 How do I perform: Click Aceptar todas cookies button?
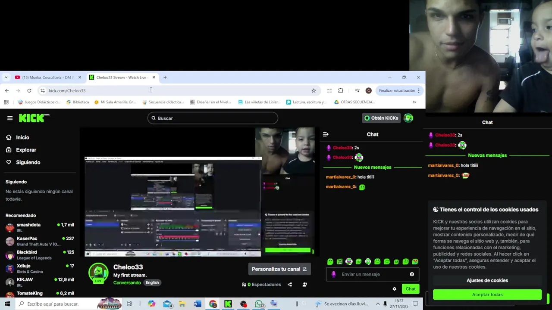487,294
